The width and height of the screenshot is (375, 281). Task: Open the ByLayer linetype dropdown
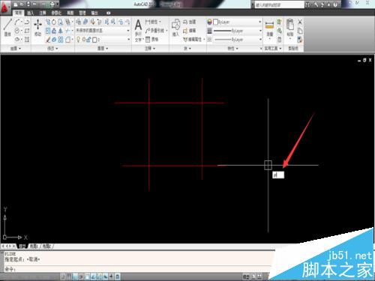click(237, 40)
